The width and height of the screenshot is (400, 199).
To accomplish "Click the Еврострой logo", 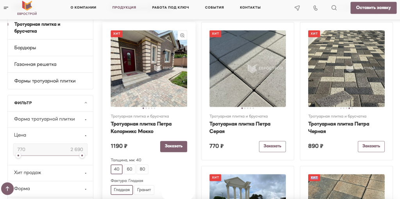I will point(27,8).
